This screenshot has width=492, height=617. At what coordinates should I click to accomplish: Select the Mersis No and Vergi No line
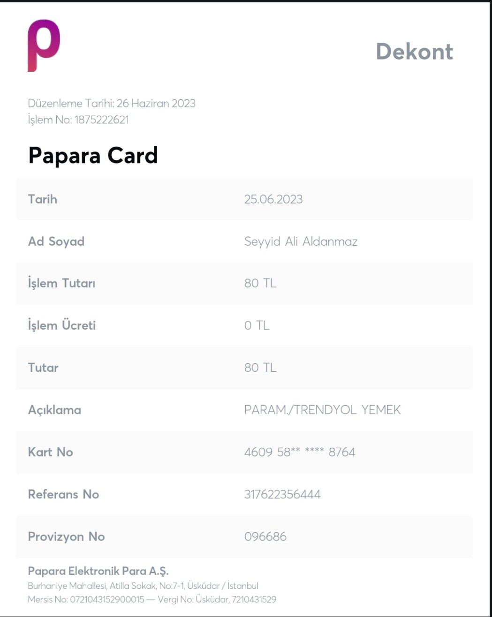coord(152,599)
